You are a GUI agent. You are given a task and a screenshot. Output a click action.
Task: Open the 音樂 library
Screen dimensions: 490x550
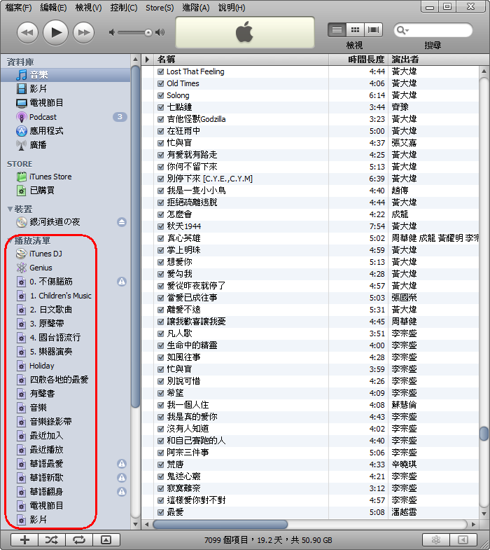point(65,75)
